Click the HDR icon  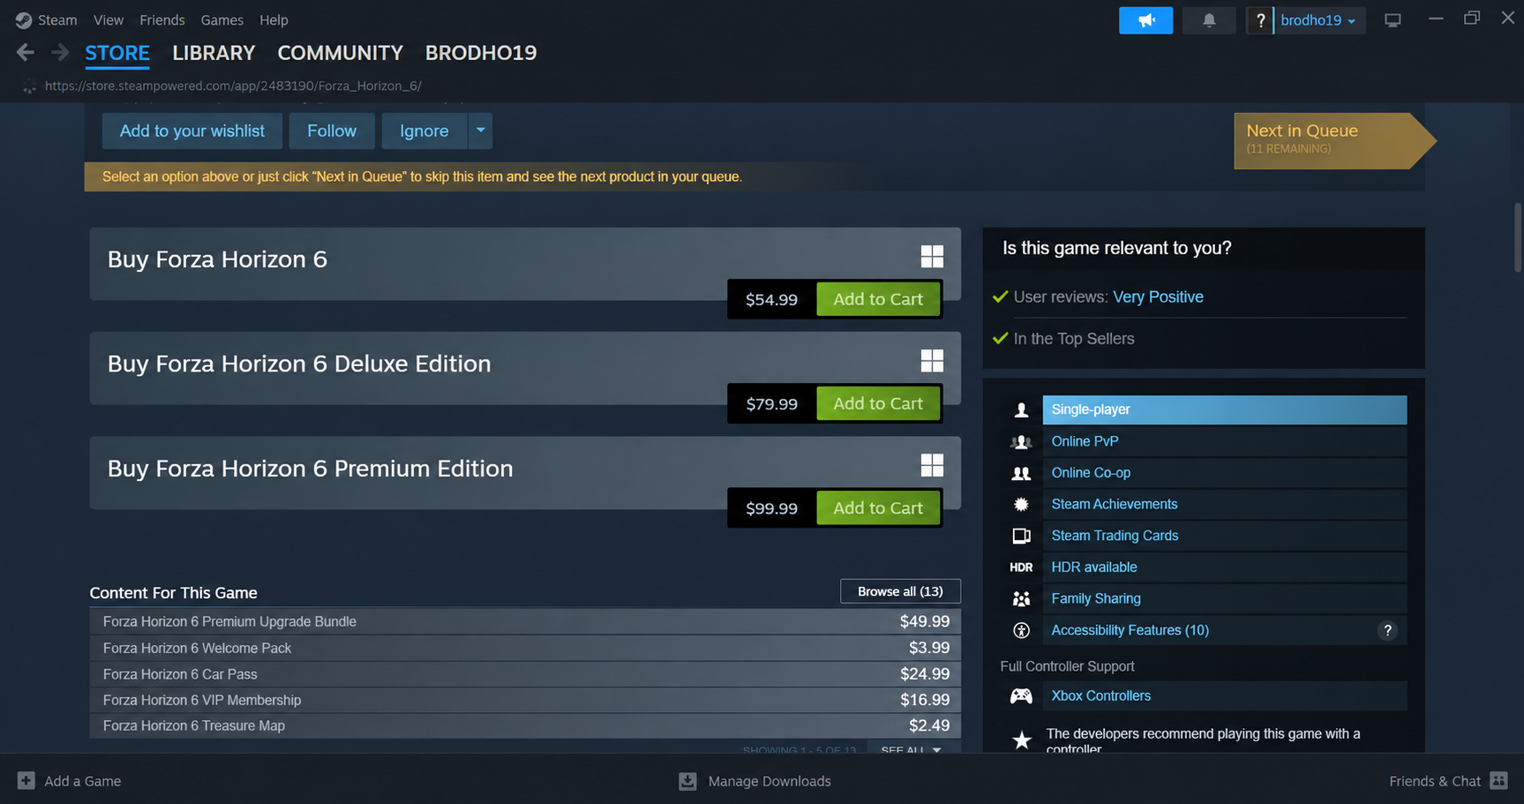1021,567
